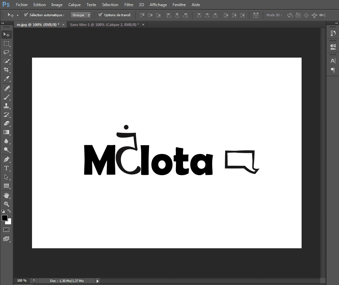Click the black foreground color swatch
Screen dimensions: 339x285
(5, 218)
